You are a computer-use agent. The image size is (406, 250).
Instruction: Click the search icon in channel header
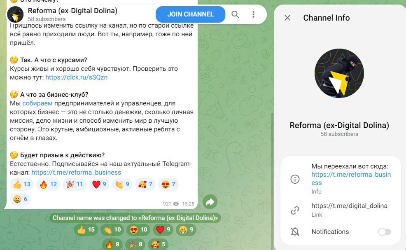[235, 14]
